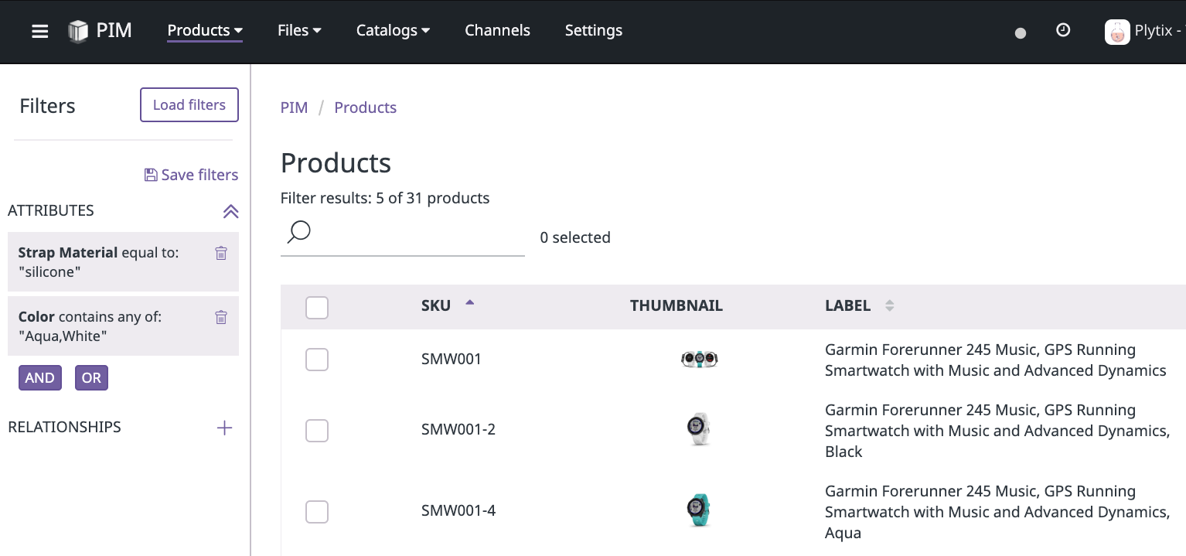Click SKU cell SMW001

point(452,359)
